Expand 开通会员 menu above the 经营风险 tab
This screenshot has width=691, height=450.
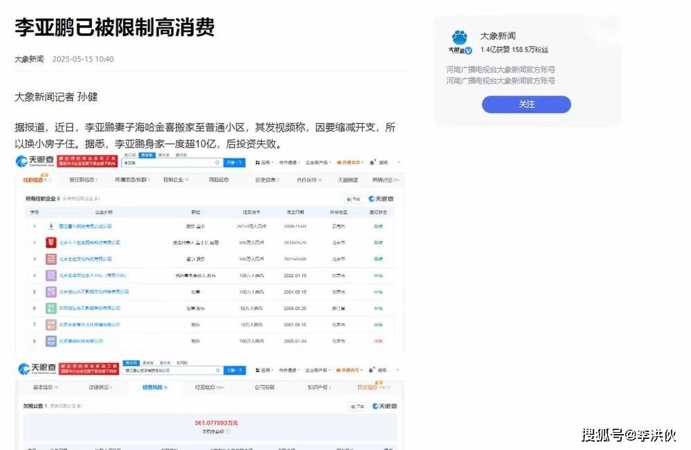coord(350,370)
